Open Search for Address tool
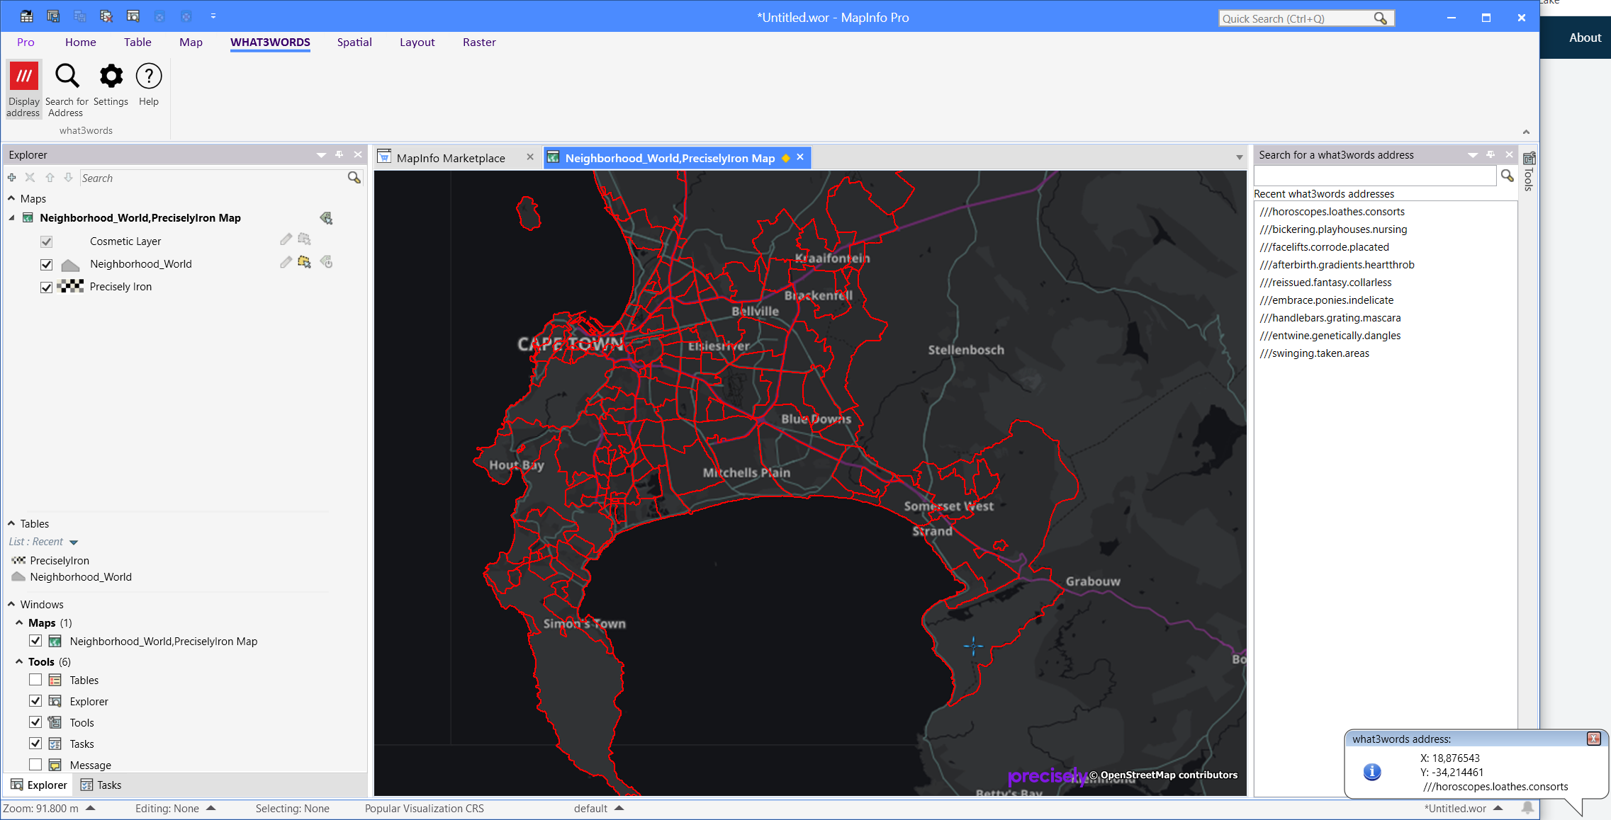This screenshot has width=1611, height=820. click(x=67, y=89)
